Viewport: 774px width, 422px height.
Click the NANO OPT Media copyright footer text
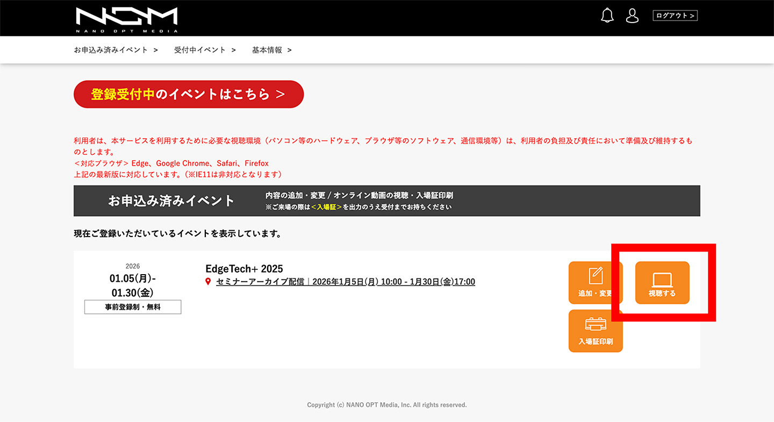click(x=386, y=405)
